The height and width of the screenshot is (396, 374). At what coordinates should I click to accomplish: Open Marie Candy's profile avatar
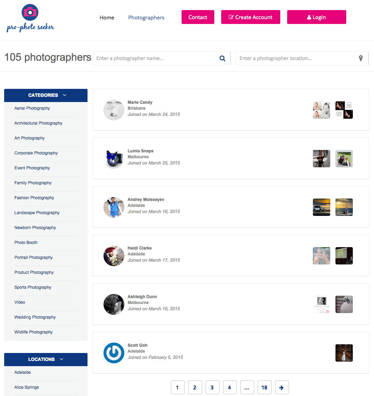point(114,110)
